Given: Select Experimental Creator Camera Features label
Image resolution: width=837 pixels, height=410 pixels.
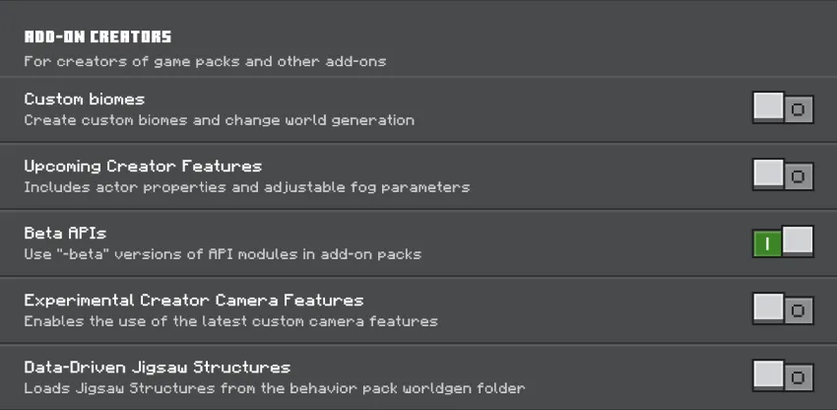Looking at the screenshot, I should tap(194, 301).
